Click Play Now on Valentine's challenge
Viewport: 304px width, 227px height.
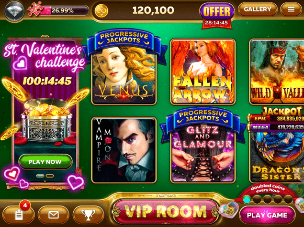[45, 162]
